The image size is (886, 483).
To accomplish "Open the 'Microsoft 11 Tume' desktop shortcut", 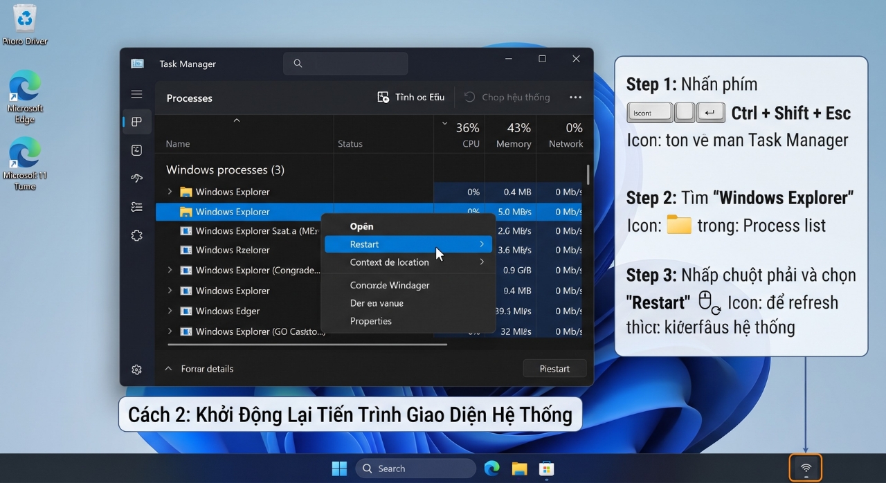I will [25, 164].
